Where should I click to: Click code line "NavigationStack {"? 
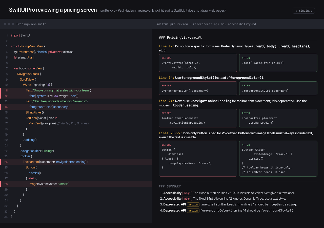point(29,74)
